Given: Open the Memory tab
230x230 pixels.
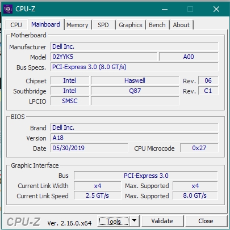Looking at the screenshot, I should click(x=77, y=25).
